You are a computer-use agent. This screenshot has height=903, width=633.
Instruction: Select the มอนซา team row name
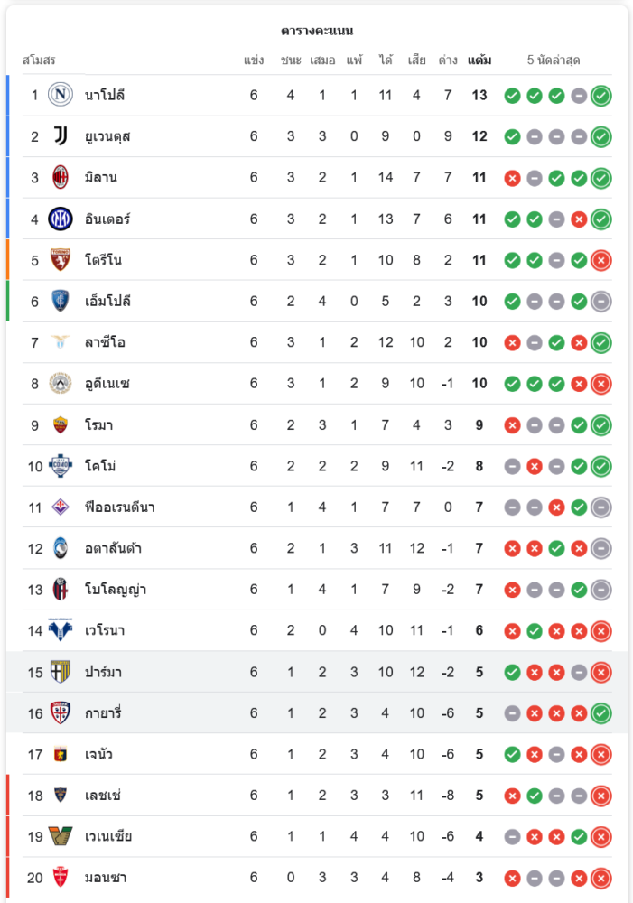(106, 877)
